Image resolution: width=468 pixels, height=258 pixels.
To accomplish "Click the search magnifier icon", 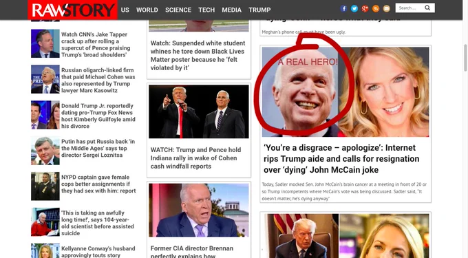I will (427, 8).
